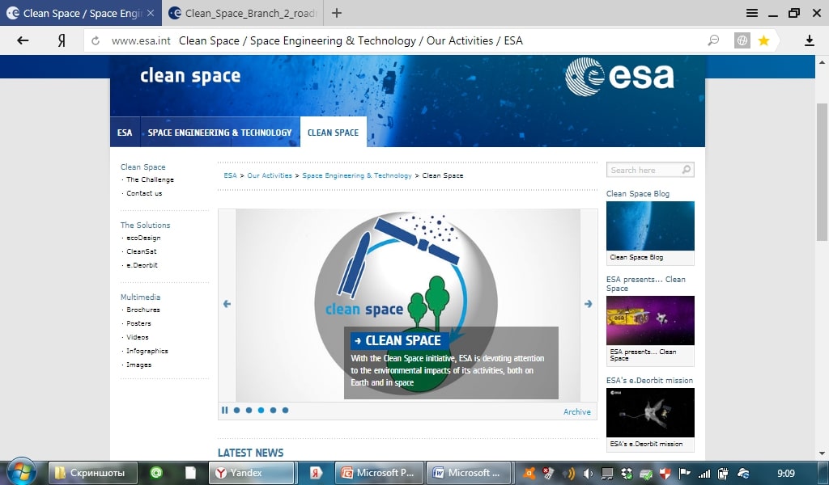Screen dimensions: 829x485
Task: Click the globe translate icon in address bar
Action: (x=742, y=40)
